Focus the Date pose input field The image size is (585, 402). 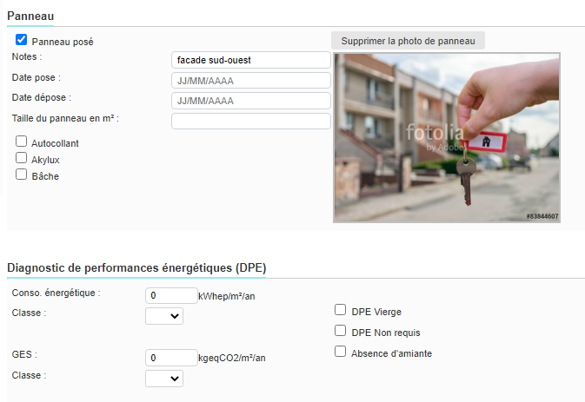click(251, 81)
